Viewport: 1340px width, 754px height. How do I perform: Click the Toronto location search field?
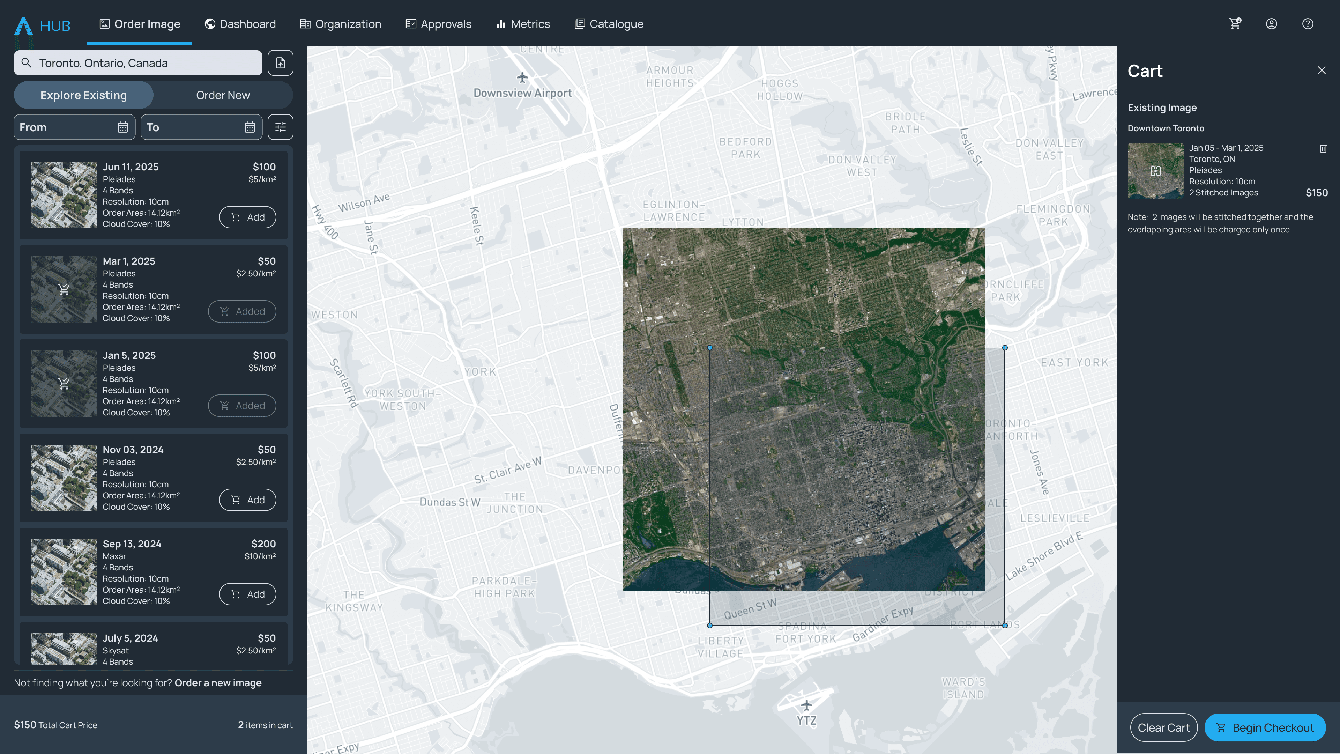138,63
